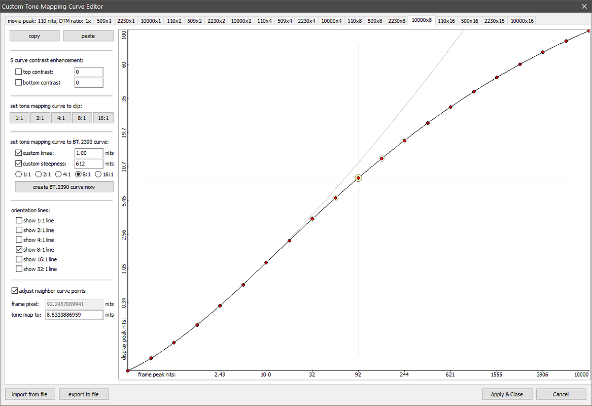Switch to the 2230x4 tab
The width and height of the screenshot is (592, 406).
306,21
